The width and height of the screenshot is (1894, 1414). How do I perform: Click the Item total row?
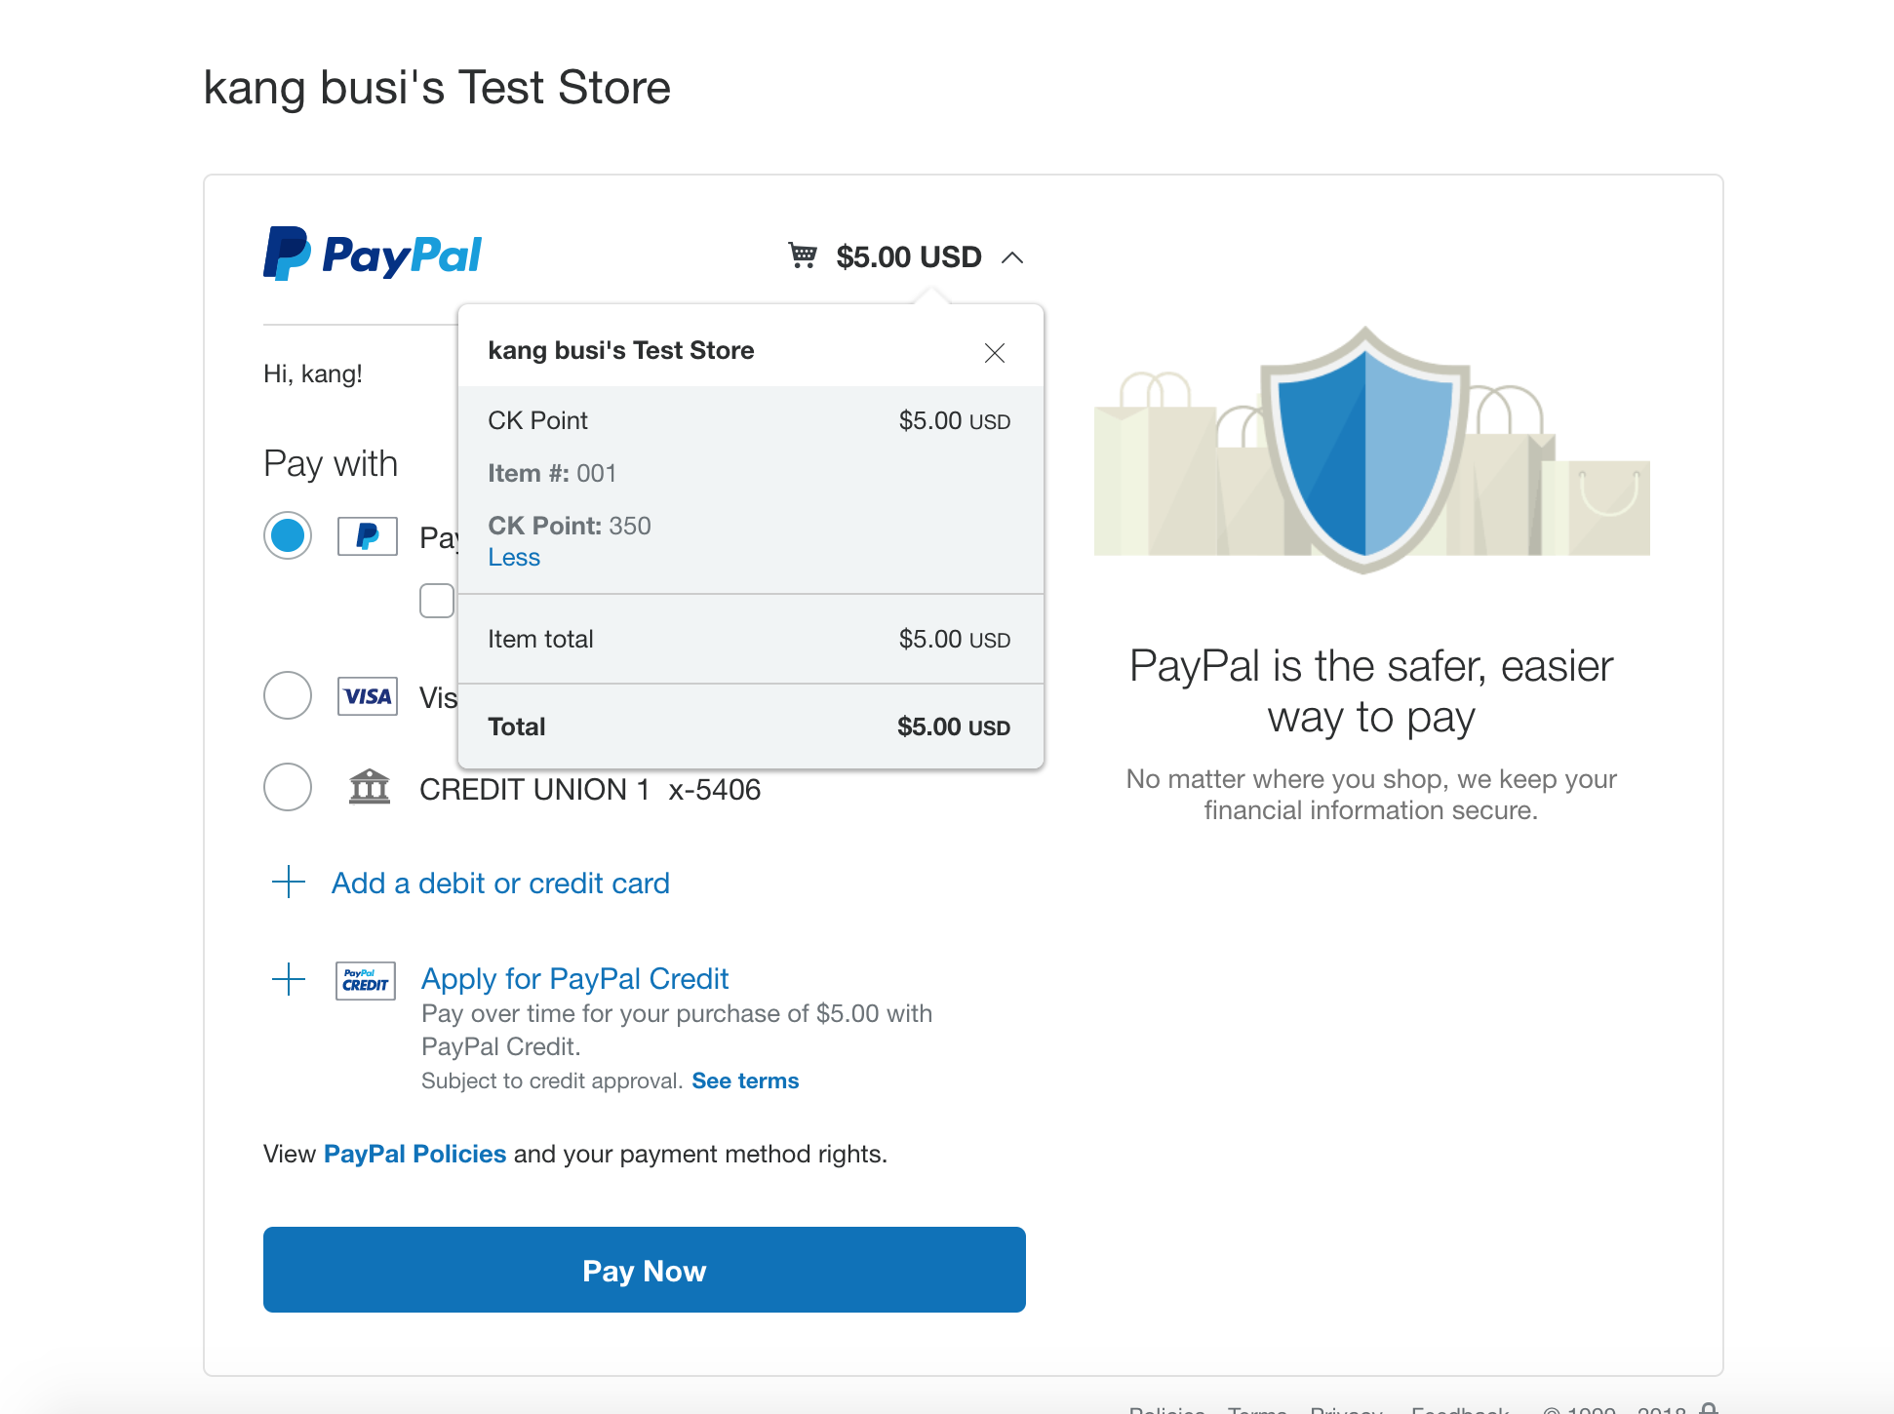750,640
